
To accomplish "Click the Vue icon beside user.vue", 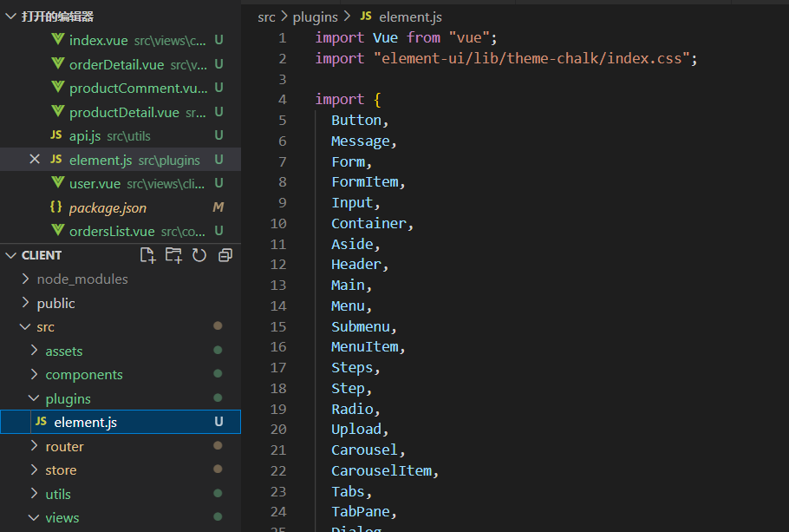I will 58,182.
